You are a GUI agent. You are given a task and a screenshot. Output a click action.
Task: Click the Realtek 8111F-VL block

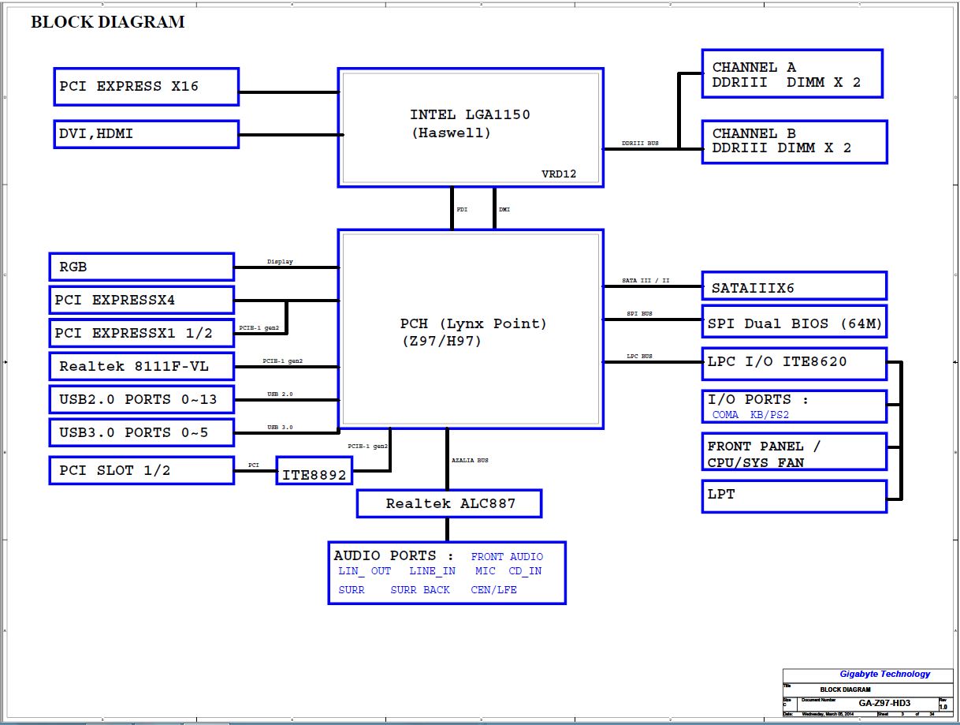click(141, 366)
